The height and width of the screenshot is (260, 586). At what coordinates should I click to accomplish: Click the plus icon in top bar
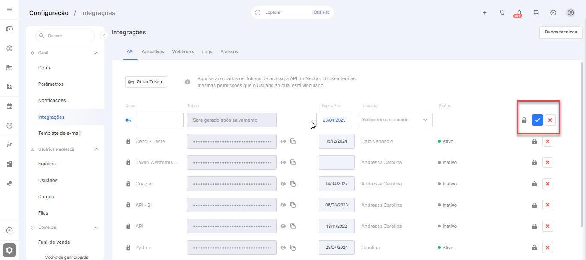tap(485, 13)
